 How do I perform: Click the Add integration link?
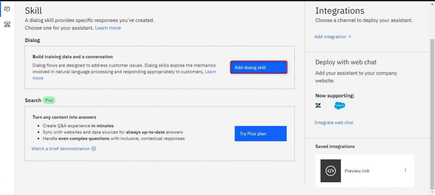[x=330, y=36]
